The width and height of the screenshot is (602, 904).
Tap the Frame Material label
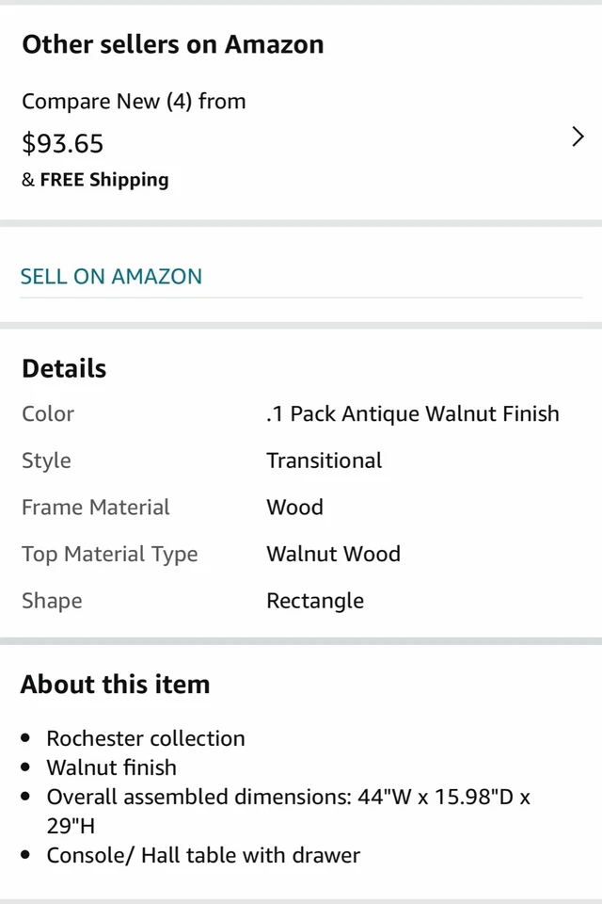click(x=95, y=507)
